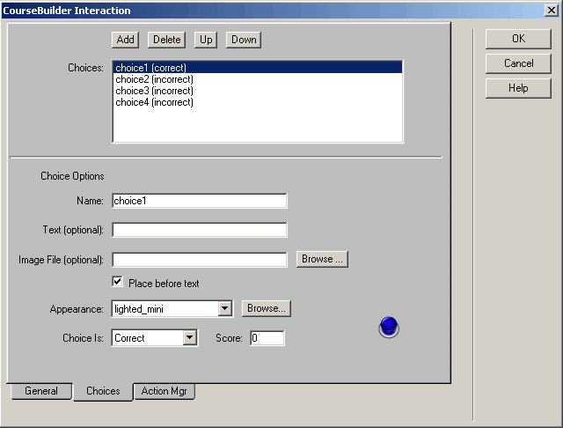Browse for an image file
The image size is (563, 428).
point(322,259)
